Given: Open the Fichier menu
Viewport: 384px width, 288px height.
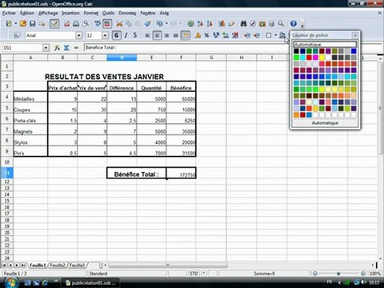Looking at the screenshot, I should (x=9, y=13).
